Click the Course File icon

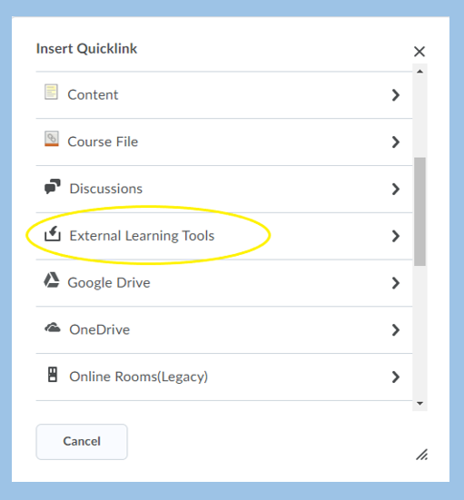click(52, 139)
